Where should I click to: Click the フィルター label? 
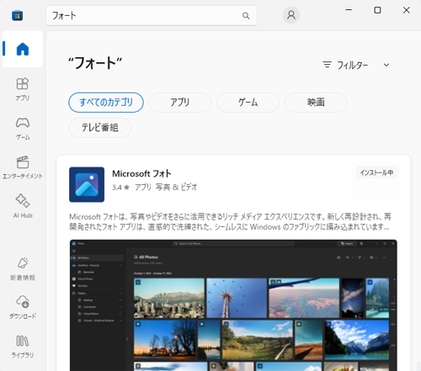coord(352,65)
